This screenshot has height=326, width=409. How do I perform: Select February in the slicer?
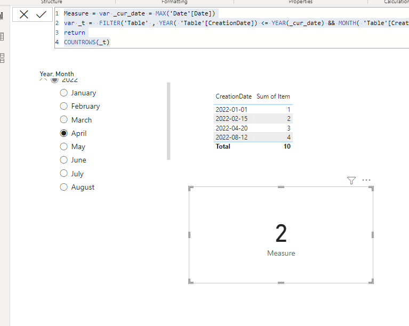[63, 106]
